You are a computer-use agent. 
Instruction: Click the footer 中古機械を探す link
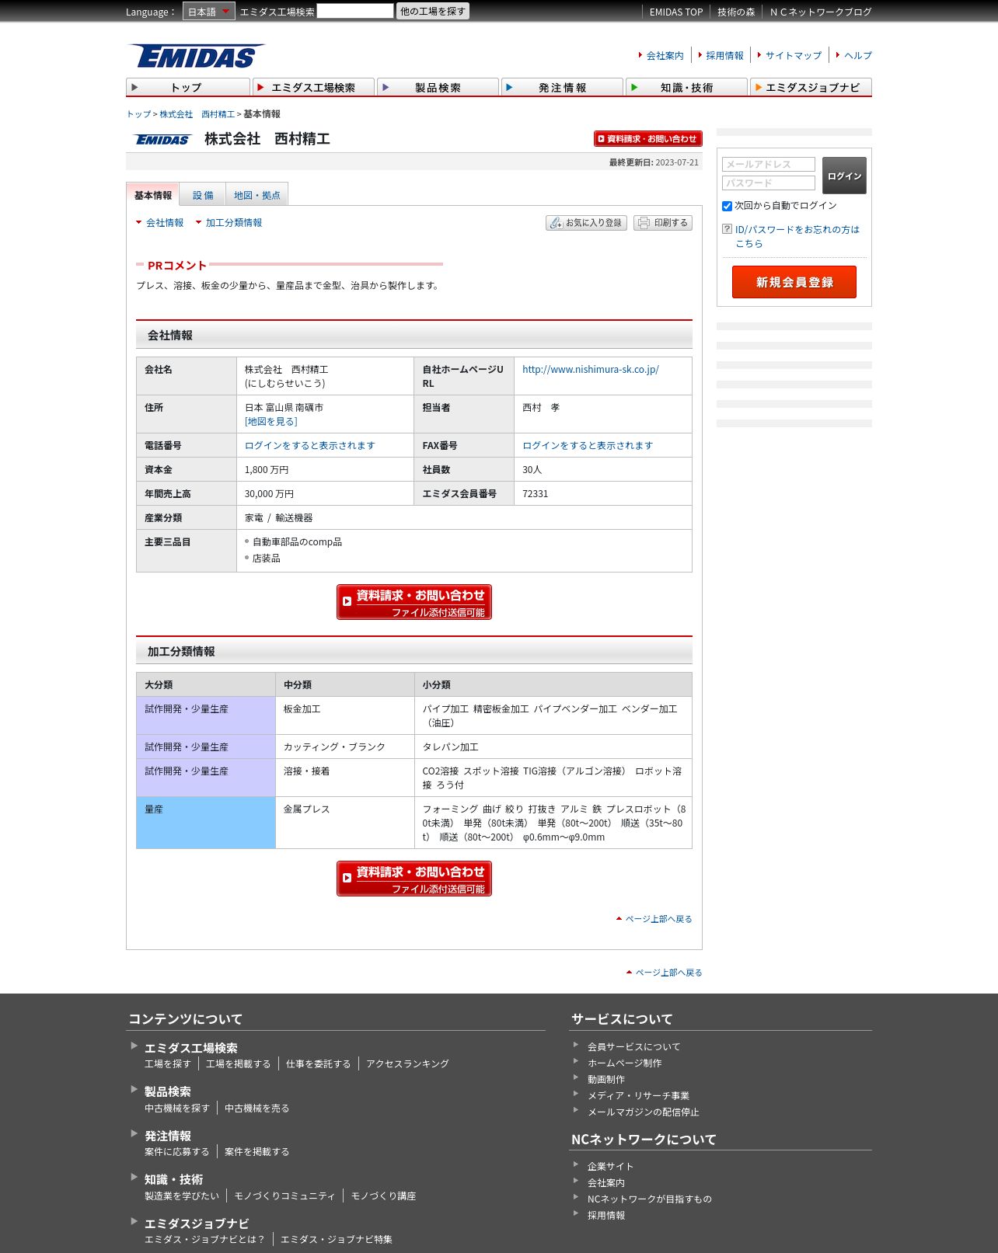[177, 1109]
